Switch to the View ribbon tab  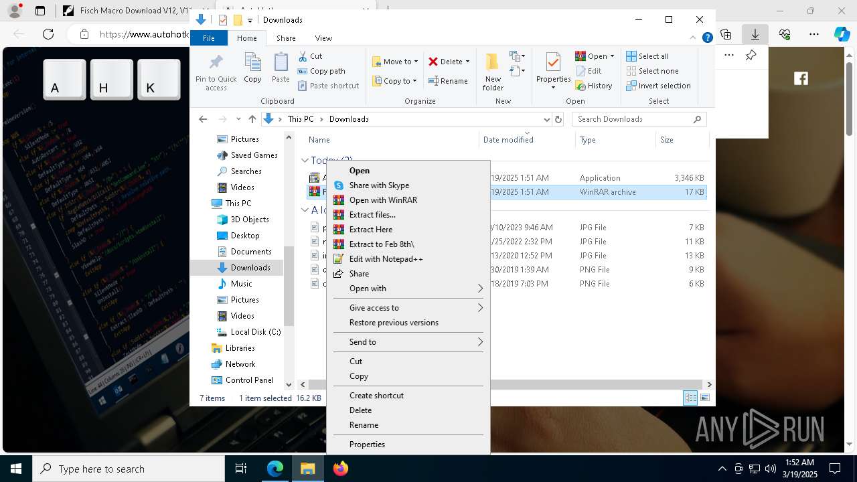[x=323, y=38]
